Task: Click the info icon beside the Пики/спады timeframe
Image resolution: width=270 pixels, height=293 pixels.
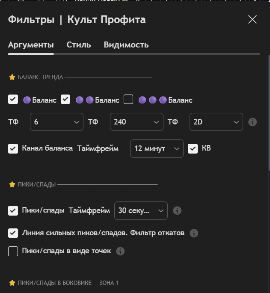Action: tap(177, 210)
